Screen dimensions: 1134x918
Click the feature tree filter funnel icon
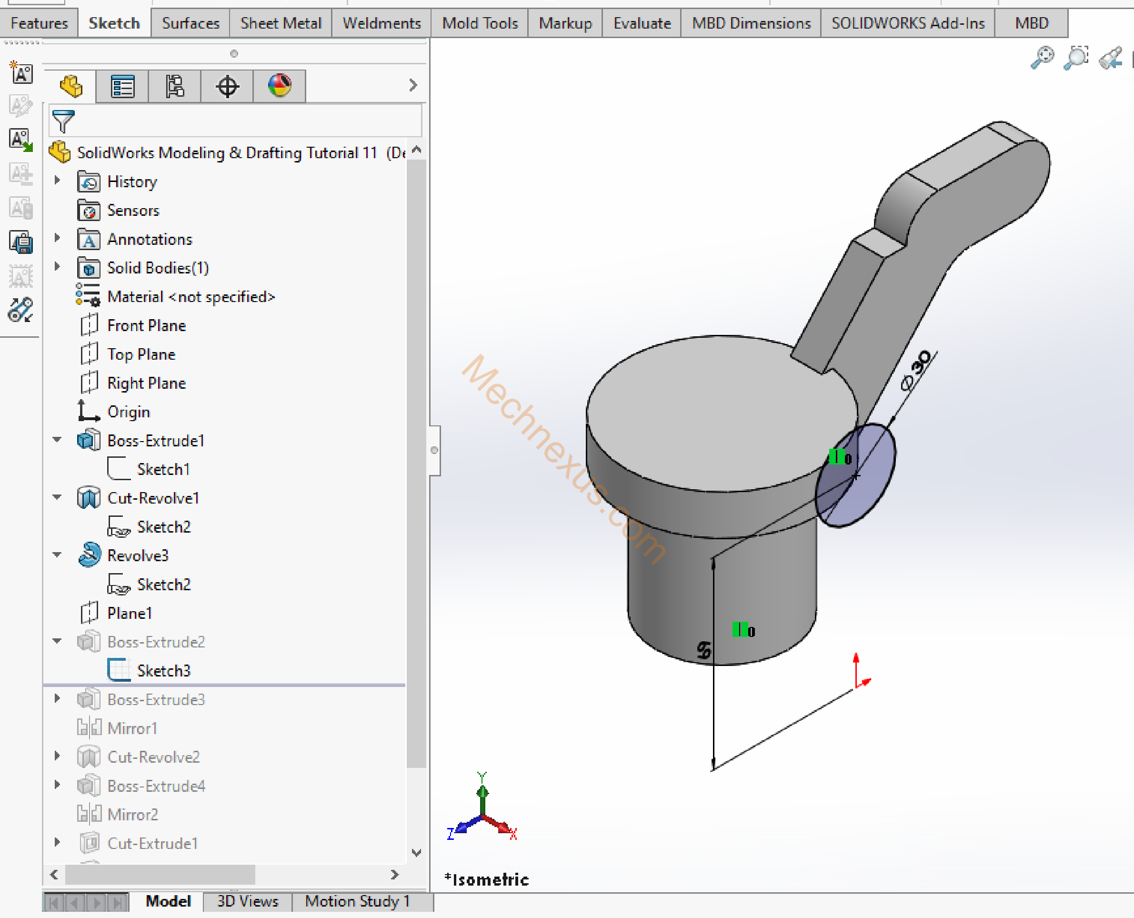(63, 121)
